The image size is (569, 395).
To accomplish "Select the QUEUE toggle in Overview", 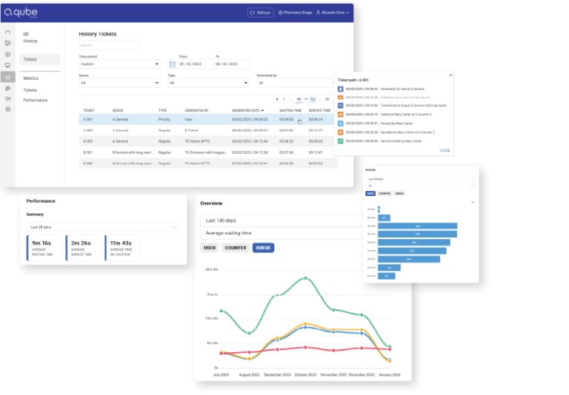I will click(x=263, y=248).
